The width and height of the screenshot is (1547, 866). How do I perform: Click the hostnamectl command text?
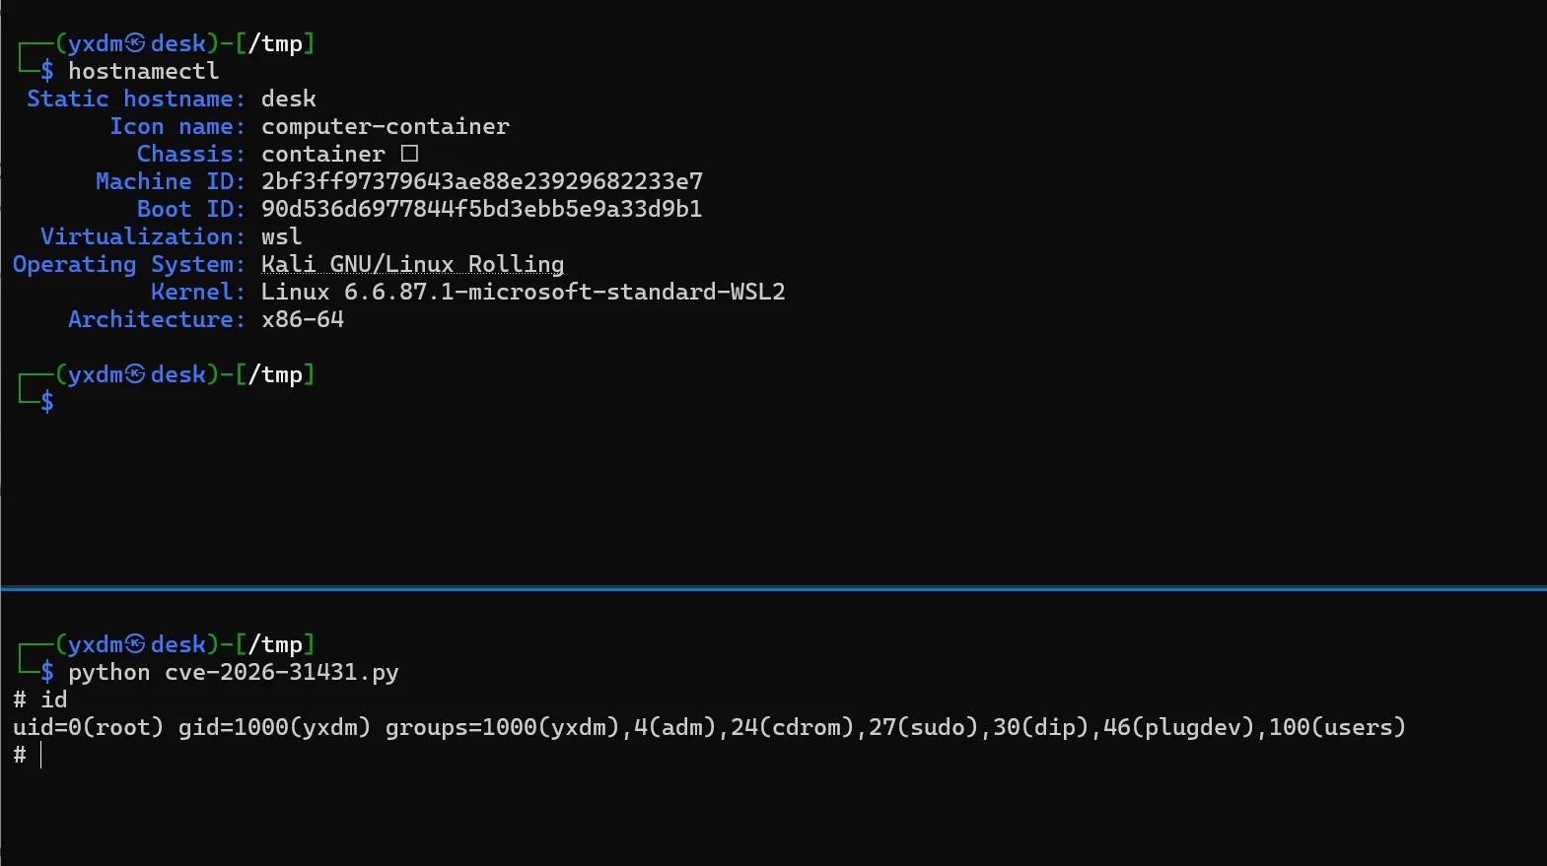[144, 71]
